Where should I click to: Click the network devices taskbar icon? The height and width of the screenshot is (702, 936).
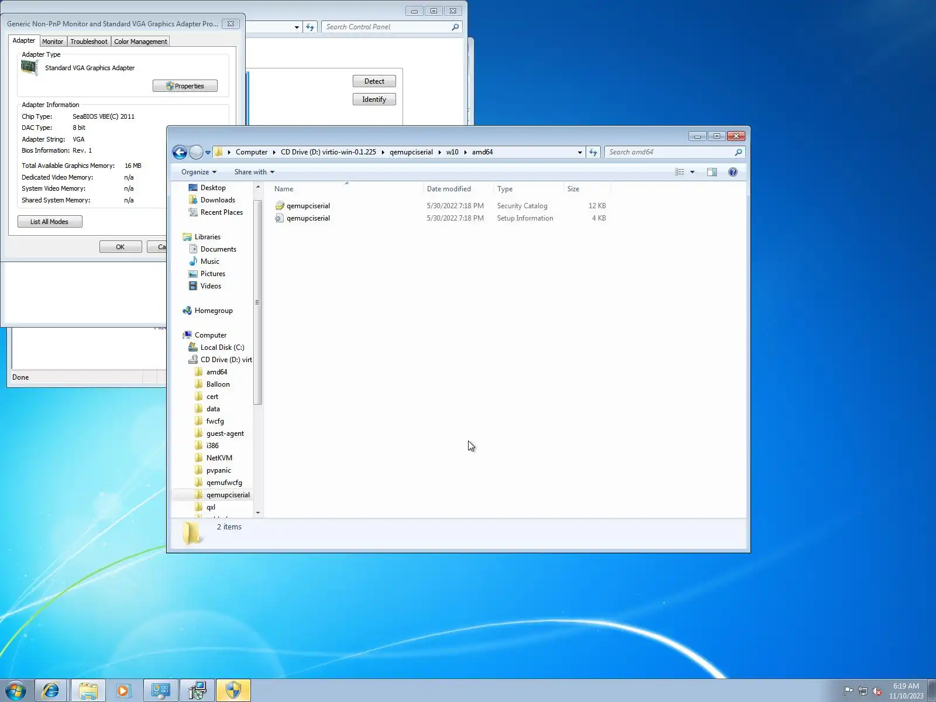(x=197, y=691)
